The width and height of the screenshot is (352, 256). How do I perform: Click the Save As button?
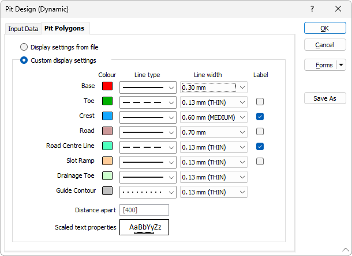point(325,98)
